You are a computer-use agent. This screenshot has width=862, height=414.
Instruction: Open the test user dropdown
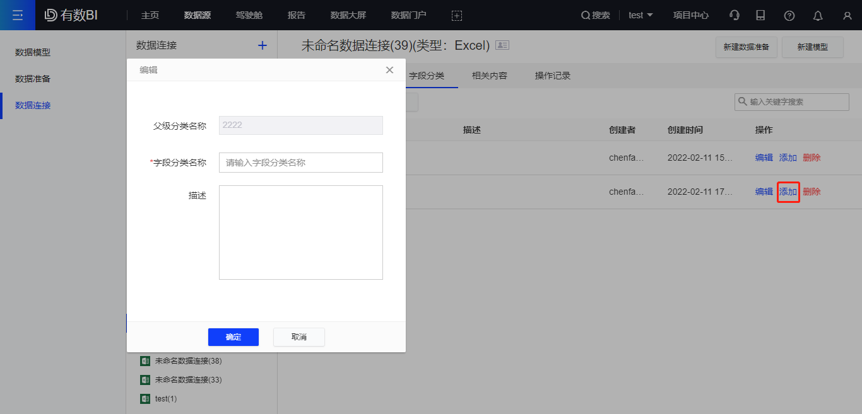pyautogui.click(x=641, y=14)
